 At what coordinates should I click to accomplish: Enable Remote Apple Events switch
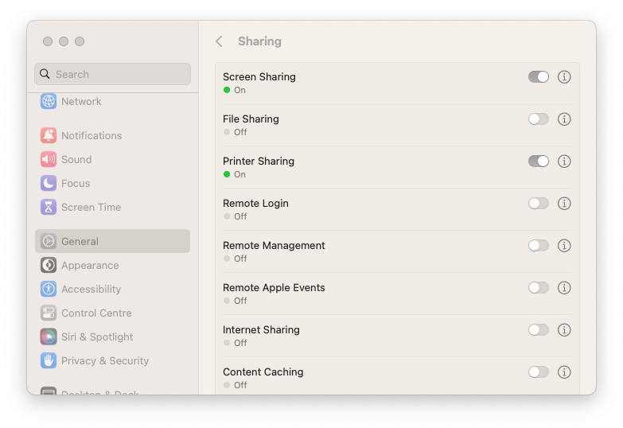(539, 287)
